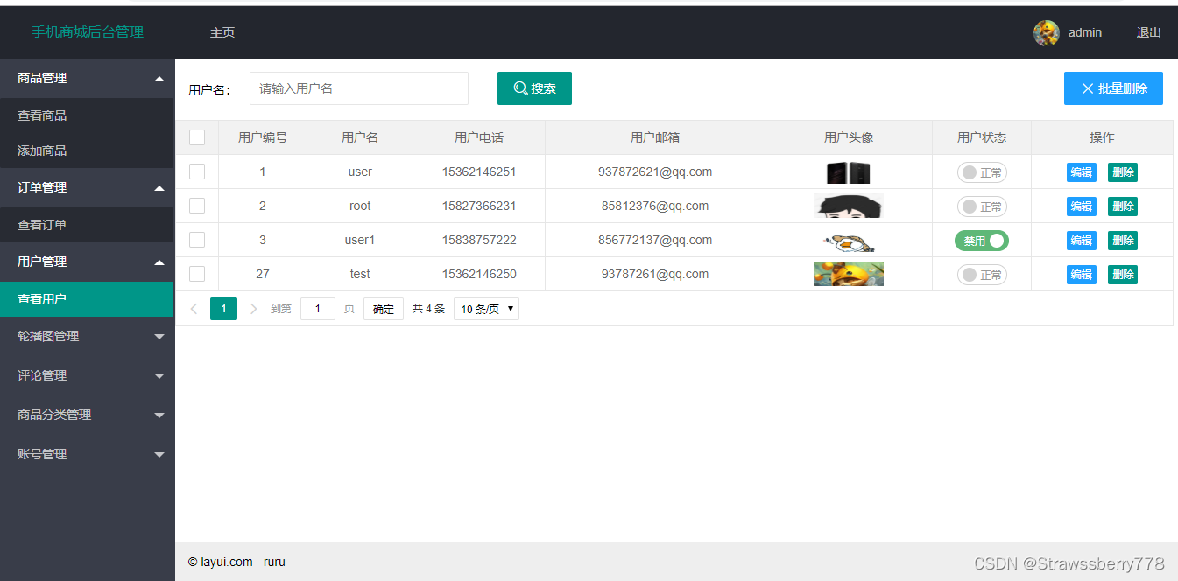Image resolution: width=1178 pixels, height=581 pixels.
Task: Click the admin avatar image
Action: (x=1047, y=33)
